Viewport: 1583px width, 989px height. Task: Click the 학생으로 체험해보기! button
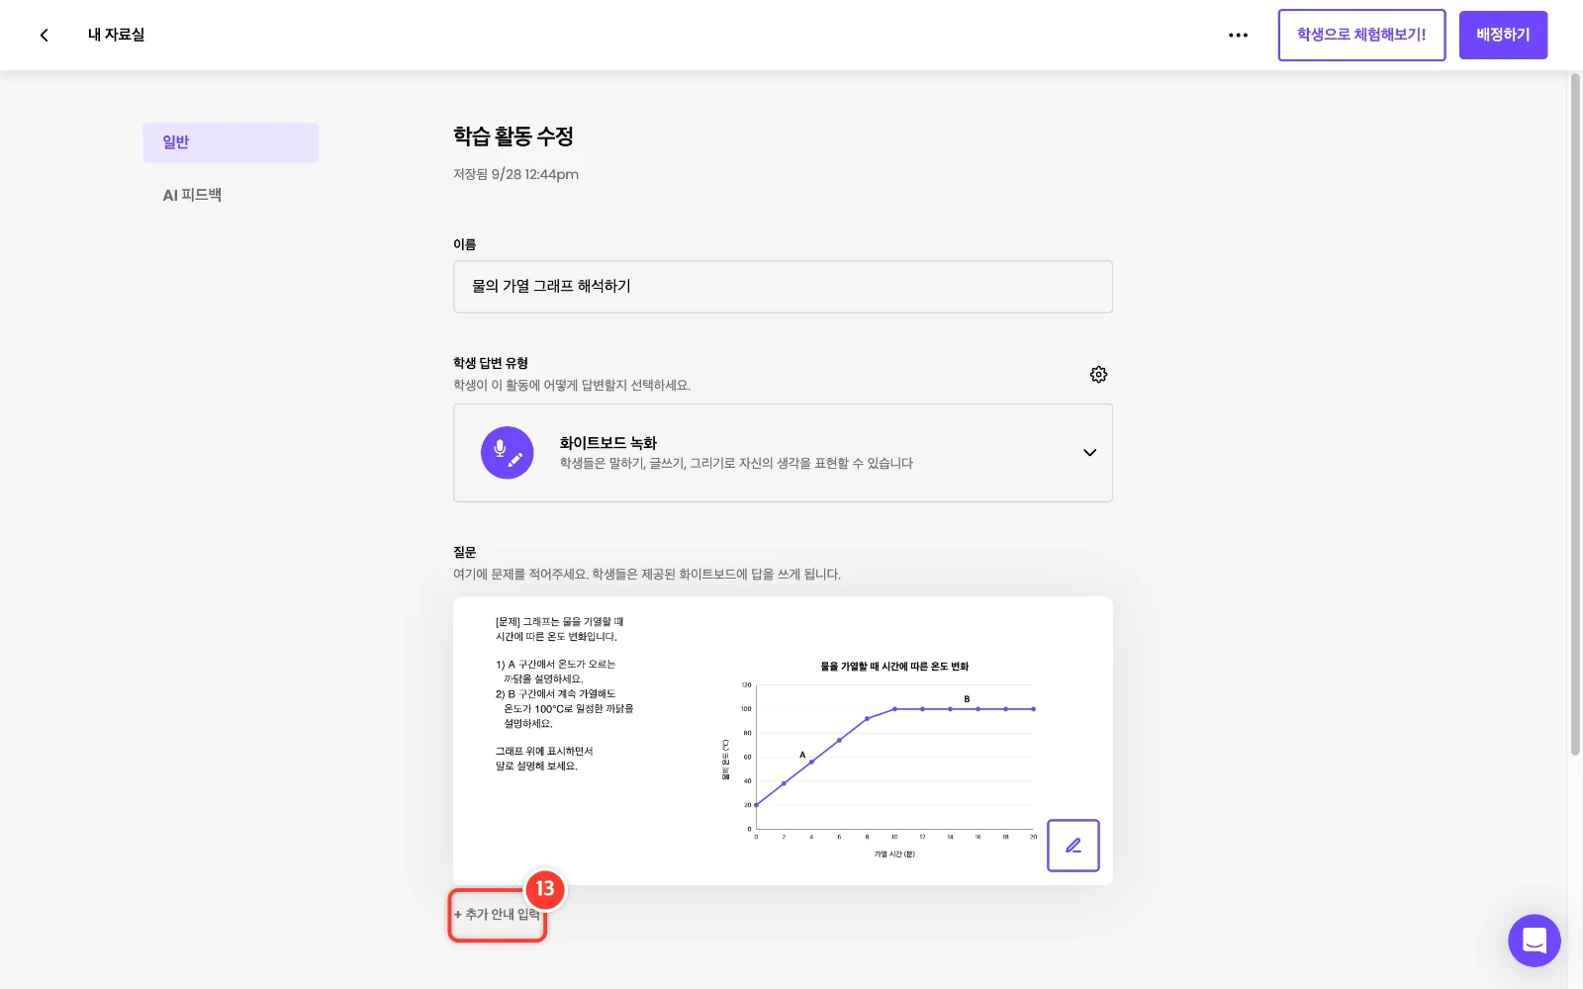[x=1361, y=35]
